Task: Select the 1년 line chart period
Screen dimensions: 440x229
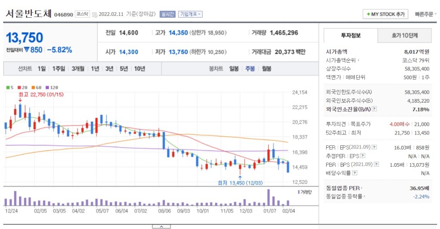Action: coord(95,69)
